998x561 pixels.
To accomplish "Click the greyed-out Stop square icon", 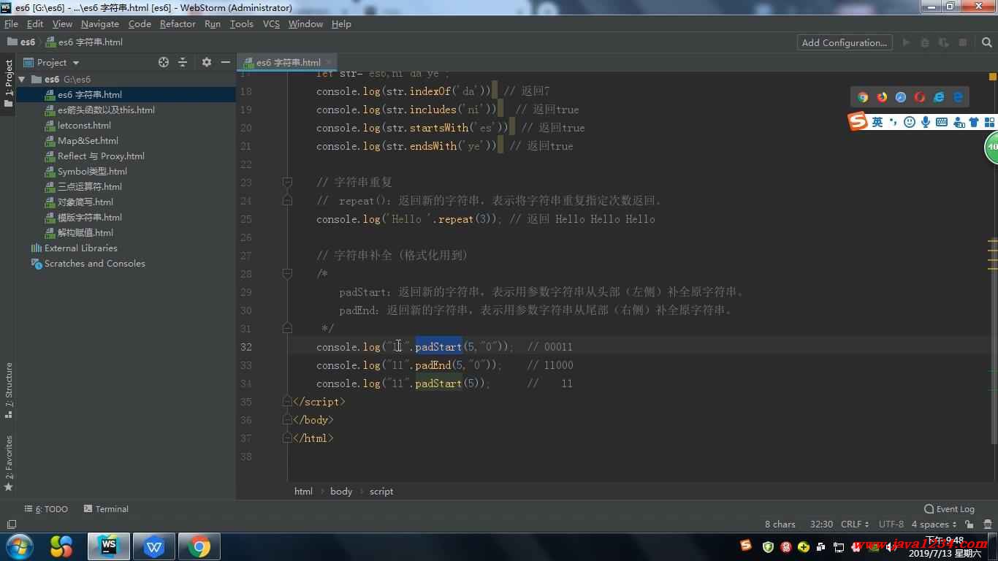I will pyautogui.click(x=963, y=42).
